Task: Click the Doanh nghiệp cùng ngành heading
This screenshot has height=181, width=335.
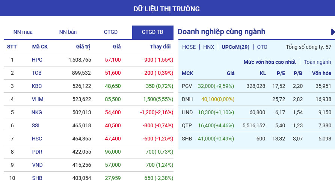Action: click(222, 32)
